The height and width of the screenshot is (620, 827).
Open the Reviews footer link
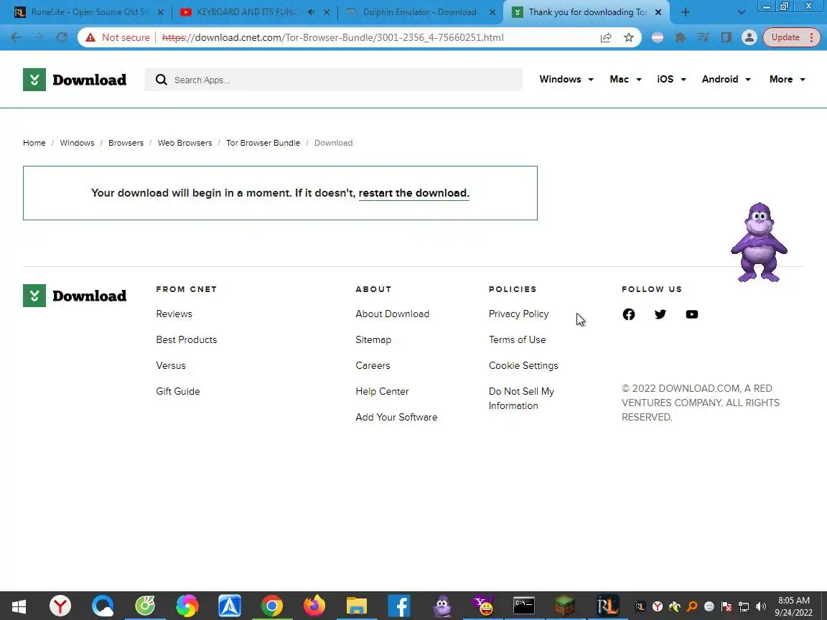pos(174,314)
